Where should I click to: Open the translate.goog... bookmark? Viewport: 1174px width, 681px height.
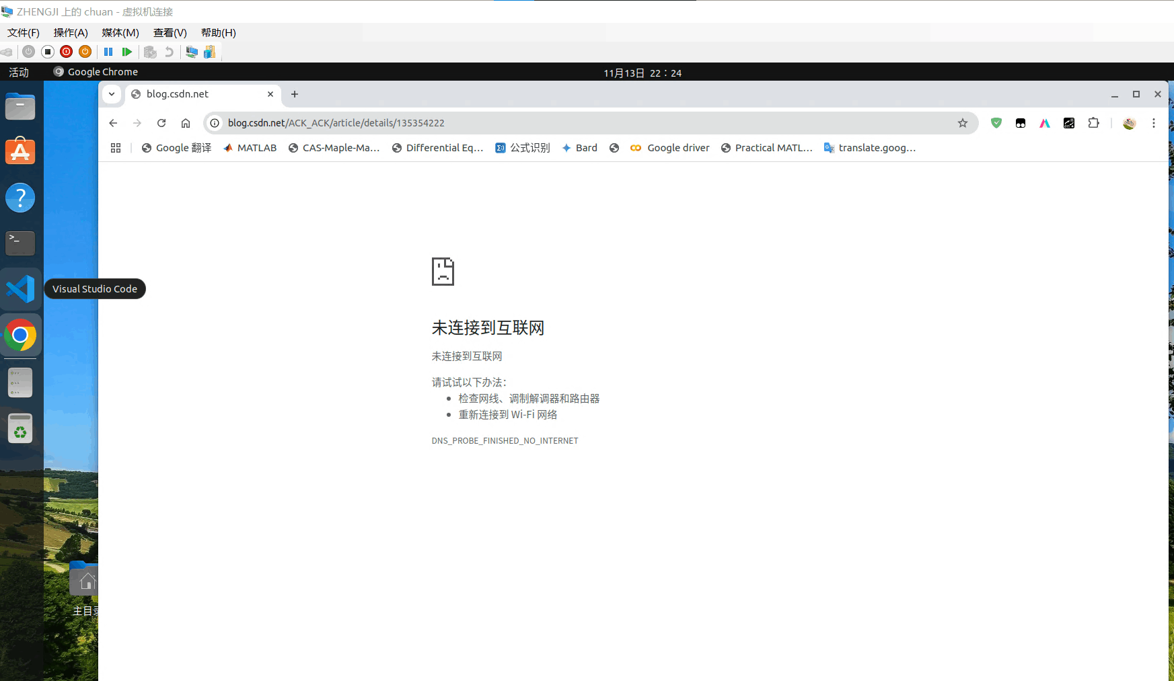point(870,148)
